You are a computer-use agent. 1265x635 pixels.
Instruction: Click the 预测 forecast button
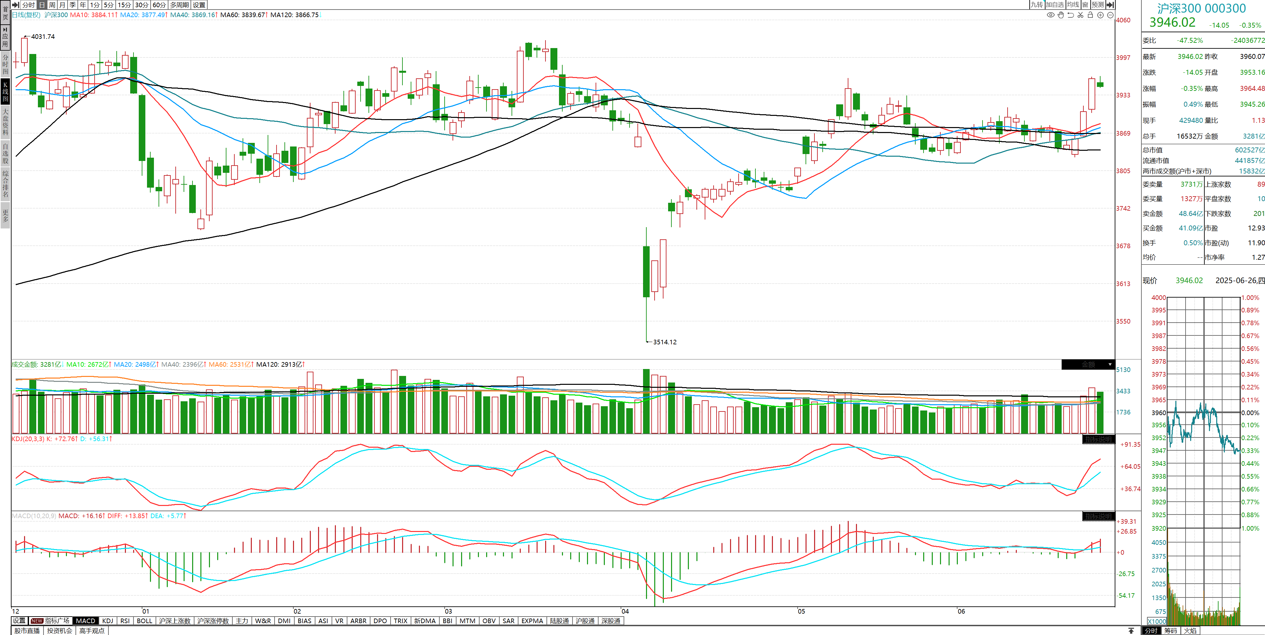(x=1098, y=5)
